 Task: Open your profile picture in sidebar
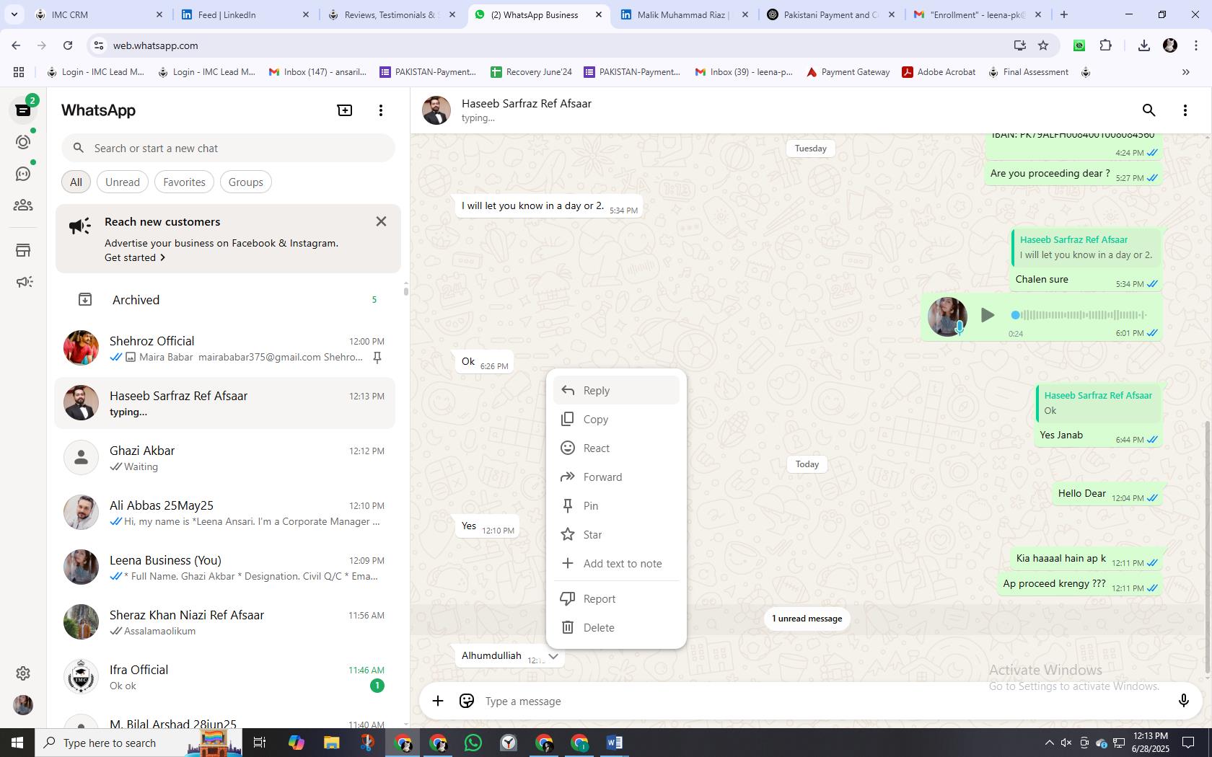pyautogui.click(x=23, y=705)
